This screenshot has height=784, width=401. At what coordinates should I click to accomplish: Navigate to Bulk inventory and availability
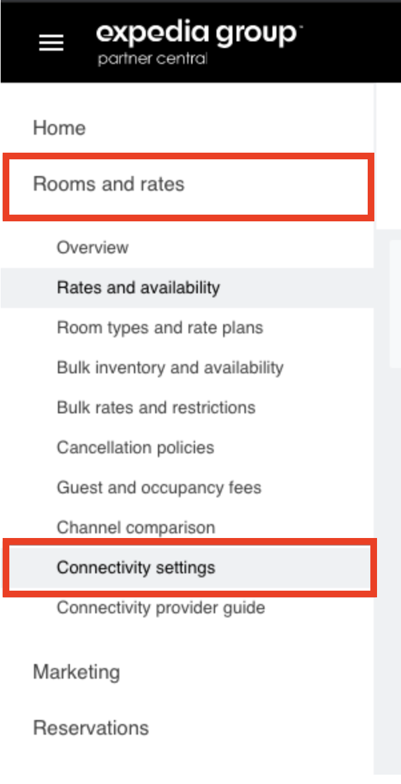170,368
